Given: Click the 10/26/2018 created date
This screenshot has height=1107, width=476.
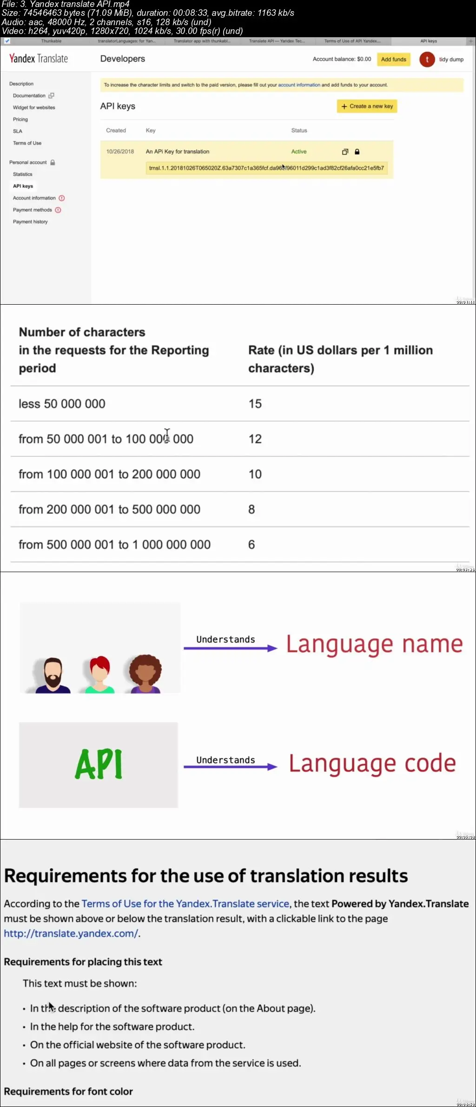Looking at the screenshot, I should point(120,152).
